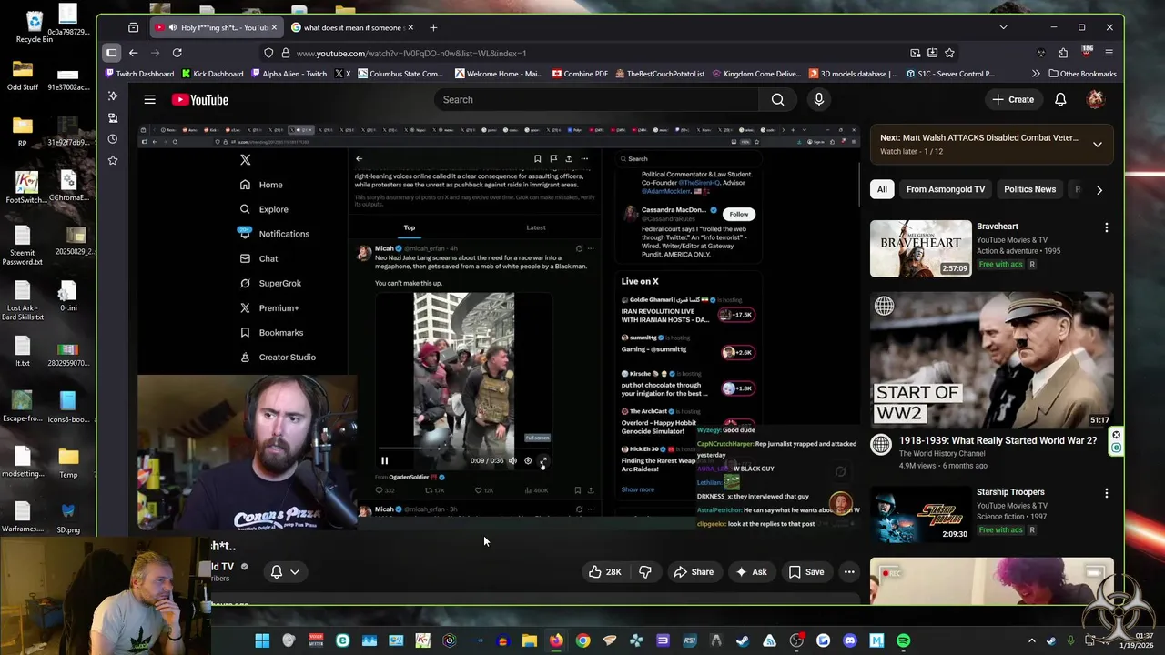The width and height of the screenshot is (1165, 655).
Task: Mute the YouTube tab's audio
Action: [x=172, y=27]
